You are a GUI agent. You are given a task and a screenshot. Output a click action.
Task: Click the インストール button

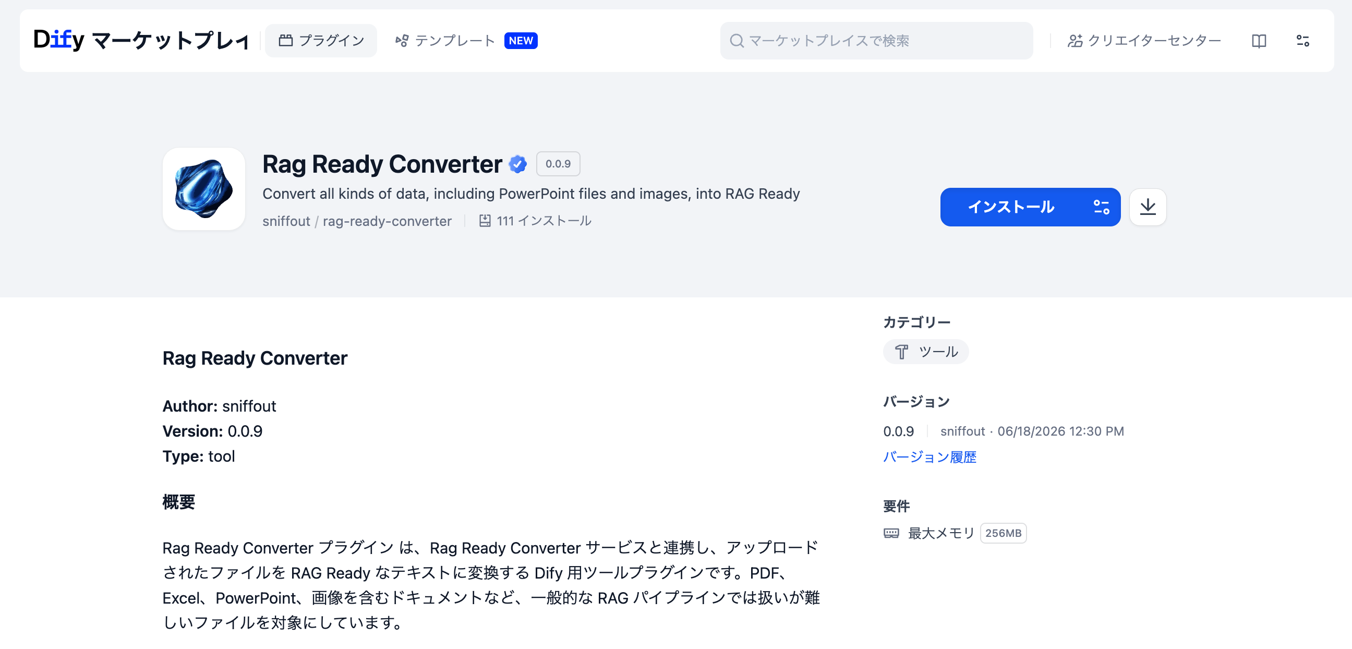[1010, 207]
